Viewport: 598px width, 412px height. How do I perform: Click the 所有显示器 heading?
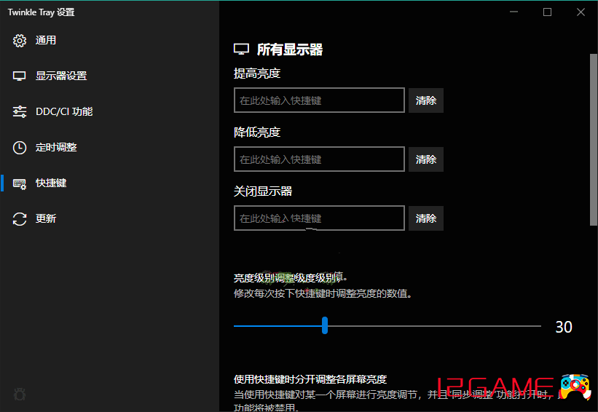(x=290, y=49)
